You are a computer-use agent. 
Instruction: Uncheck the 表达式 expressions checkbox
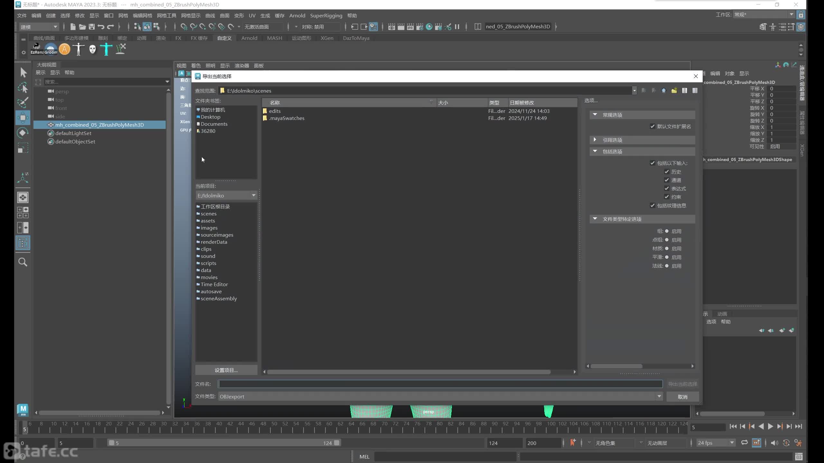pos(667,188)
